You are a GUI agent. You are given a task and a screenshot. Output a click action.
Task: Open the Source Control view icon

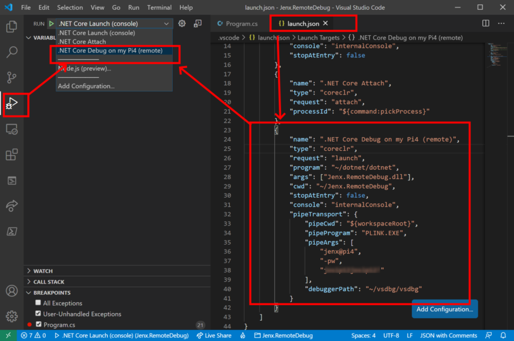tap(12, 77)
